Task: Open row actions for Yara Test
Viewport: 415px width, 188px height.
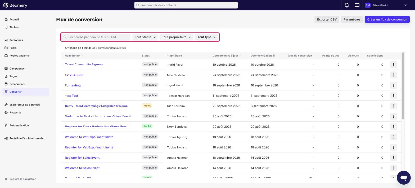Action: click(394, 96)
